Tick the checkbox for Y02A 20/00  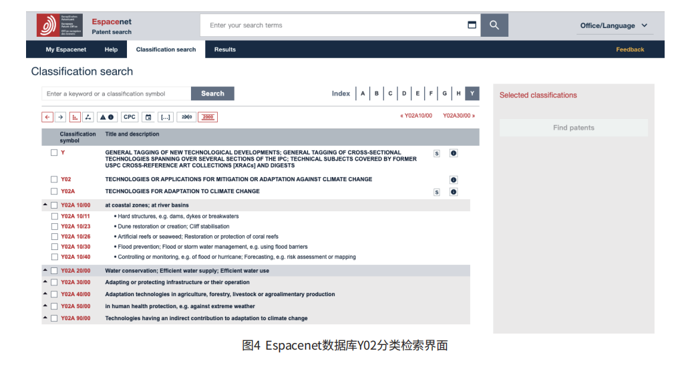point(54,271)
